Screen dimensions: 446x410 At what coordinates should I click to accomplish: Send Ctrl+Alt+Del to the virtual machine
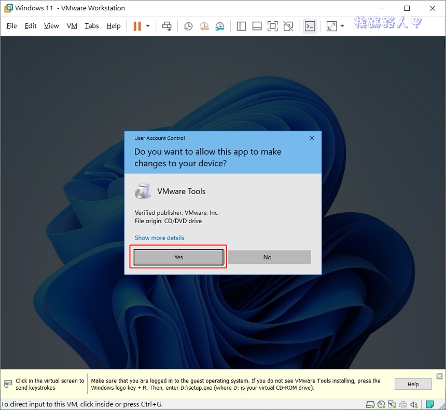click(x=167, y=26)
